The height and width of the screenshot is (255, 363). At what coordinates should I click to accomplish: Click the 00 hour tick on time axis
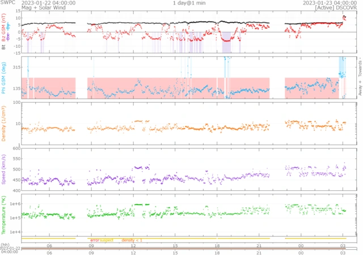coord(301,245)
